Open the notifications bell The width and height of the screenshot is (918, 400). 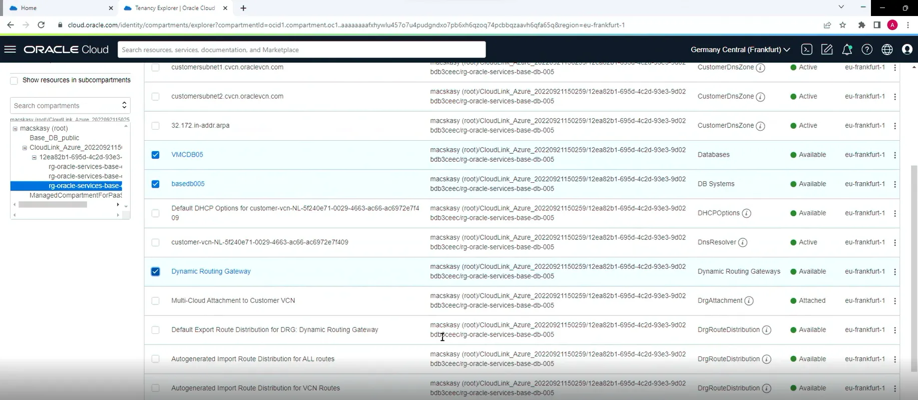(847, 50)
